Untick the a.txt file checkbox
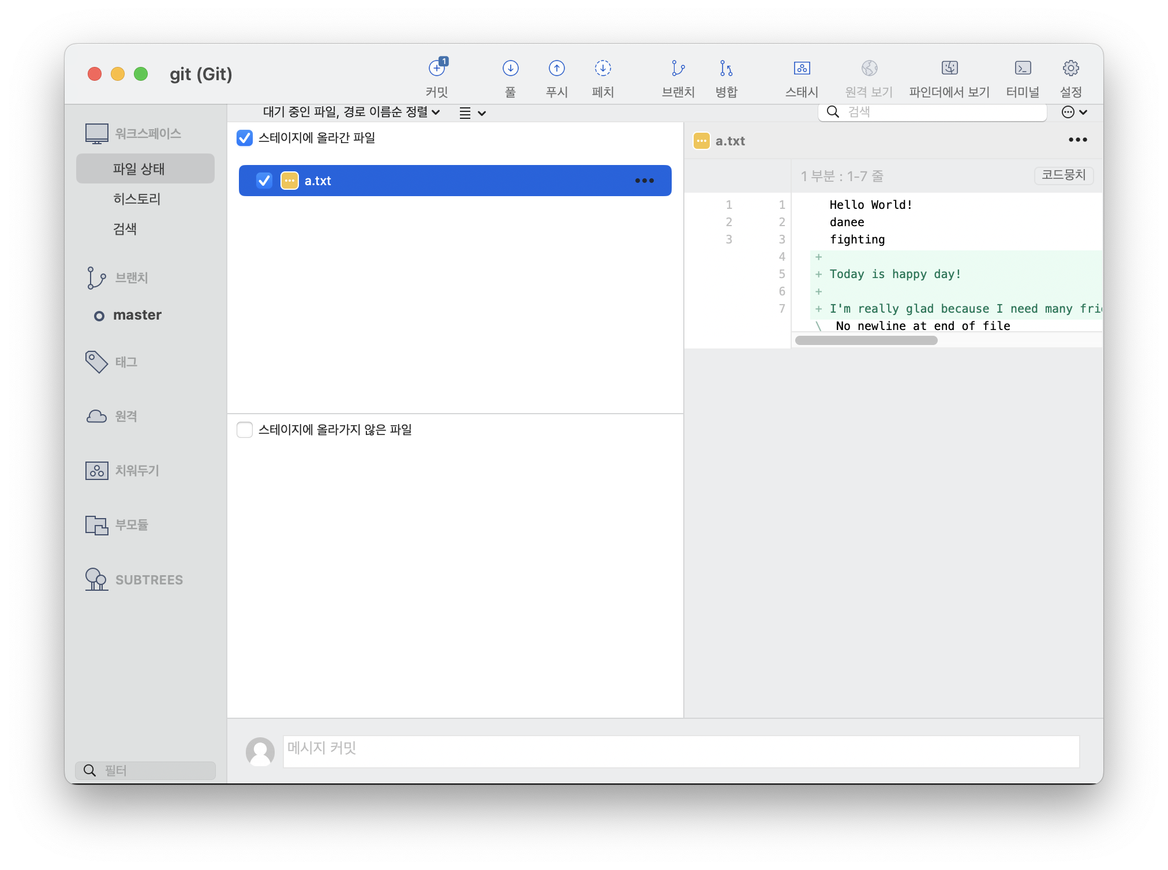The image size is (1168, 870). coord(264,181)
